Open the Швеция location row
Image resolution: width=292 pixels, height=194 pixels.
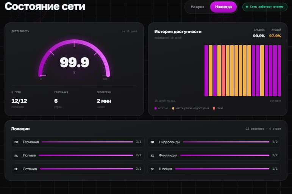(x=214, y=169)
